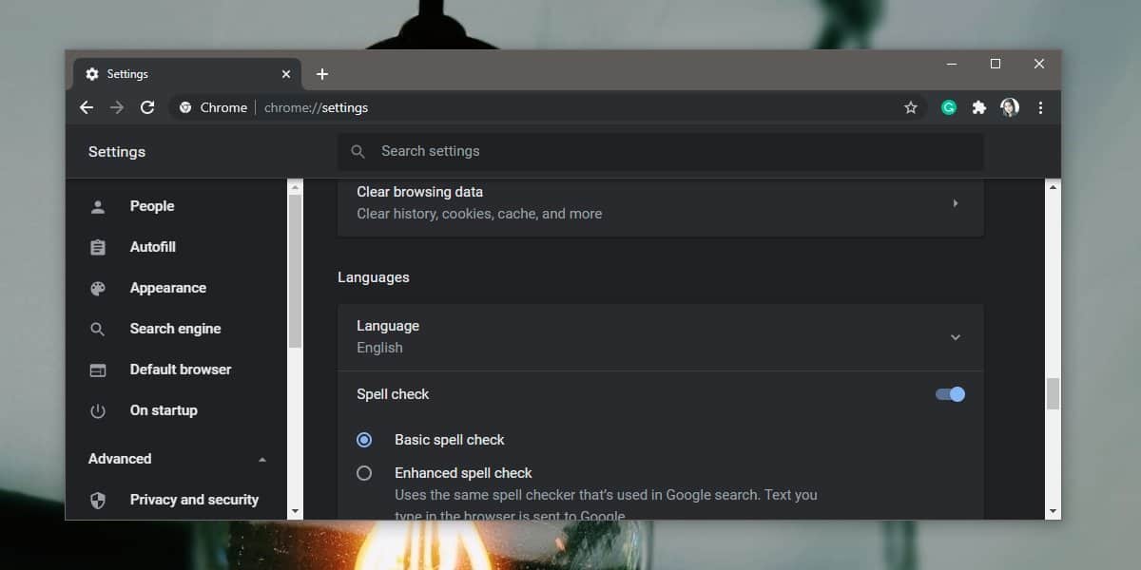Click the Privacy and security shield icon
This screenshot has width=1141, height=570.
[x=98, y=500]
